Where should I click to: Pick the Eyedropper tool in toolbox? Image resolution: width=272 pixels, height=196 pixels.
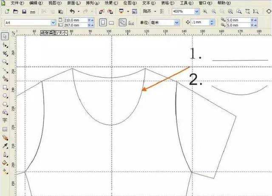click(5, 146)
